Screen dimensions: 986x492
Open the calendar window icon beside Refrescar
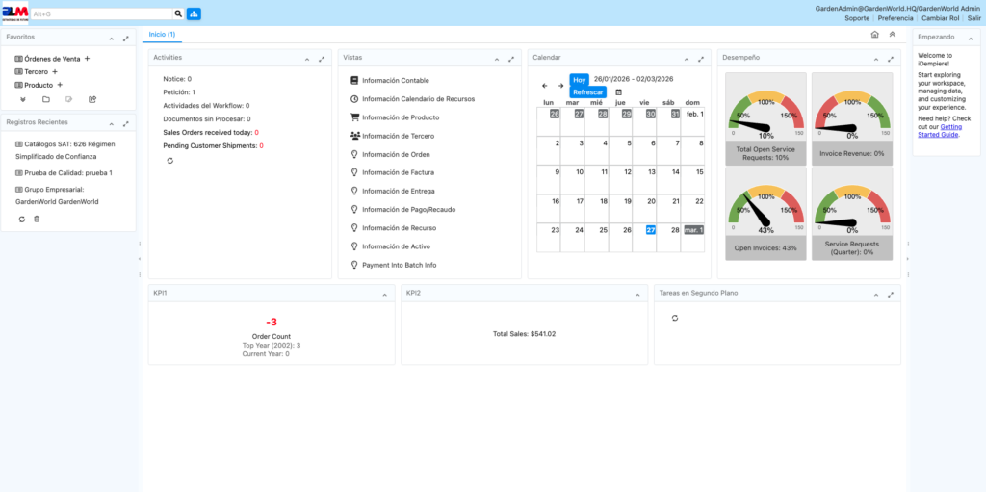[618, 91]
